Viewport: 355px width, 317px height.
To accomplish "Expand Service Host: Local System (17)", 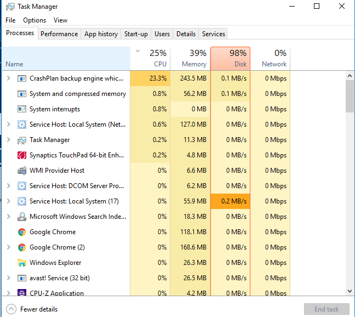I will 9,201.
